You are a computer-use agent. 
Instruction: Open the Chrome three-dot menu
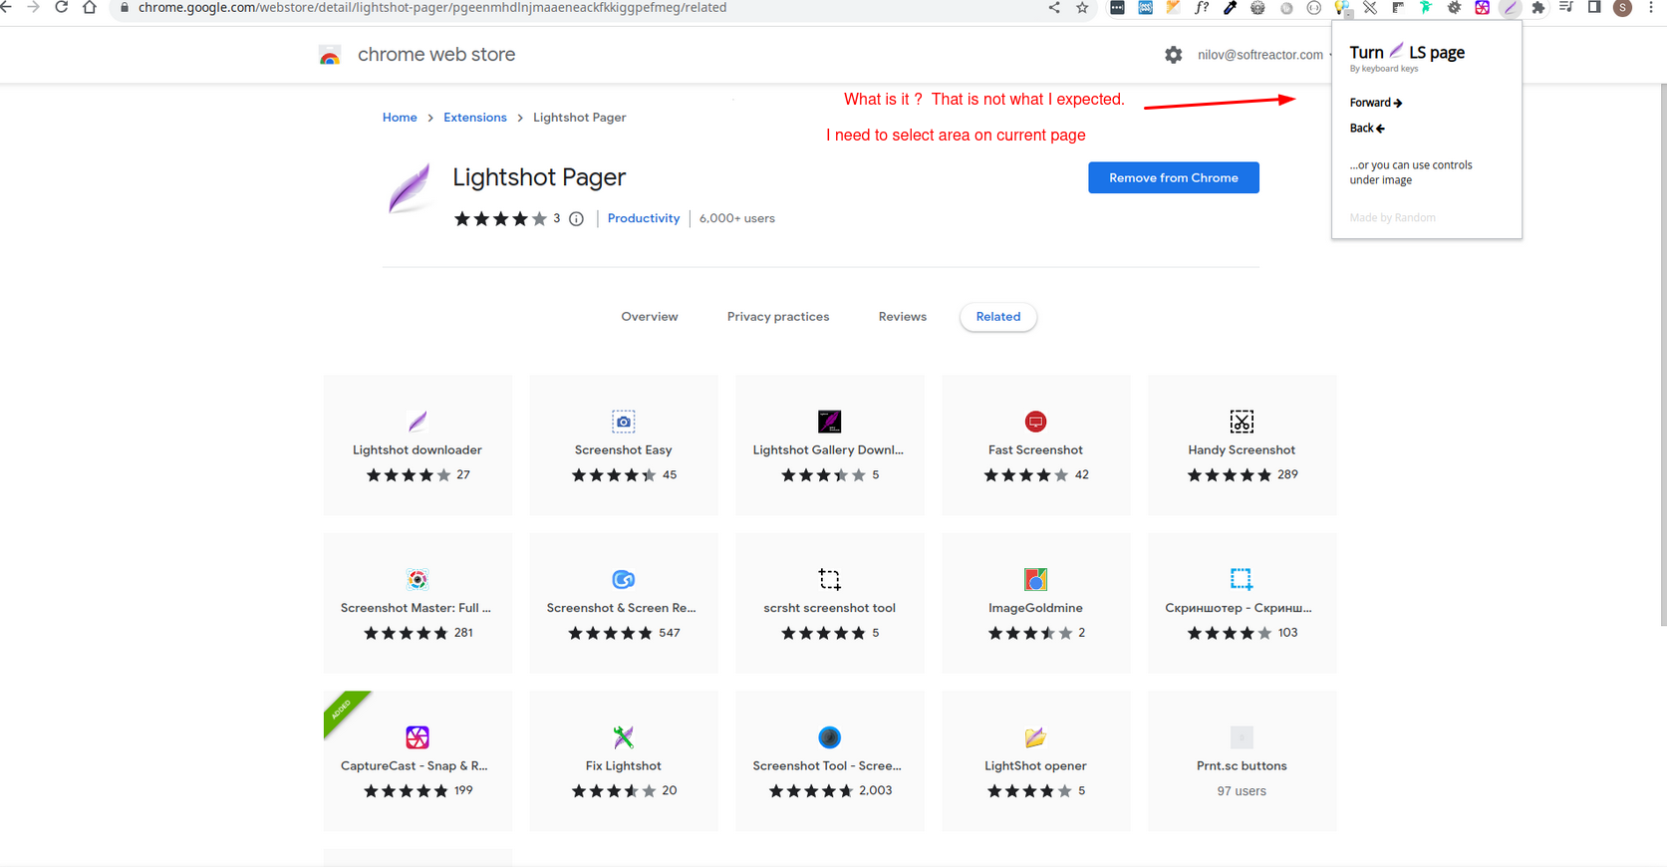click(1651, 7)
